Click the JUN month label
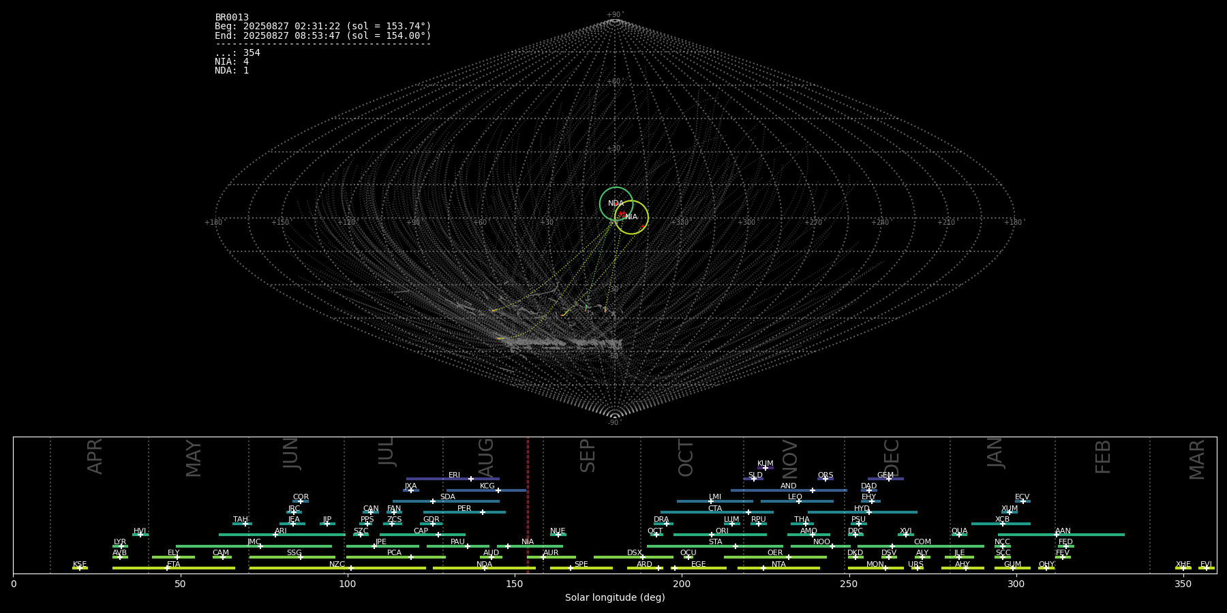Image resolution: width=1227 pixels, height=613 pixels. (x=291, y=454)
